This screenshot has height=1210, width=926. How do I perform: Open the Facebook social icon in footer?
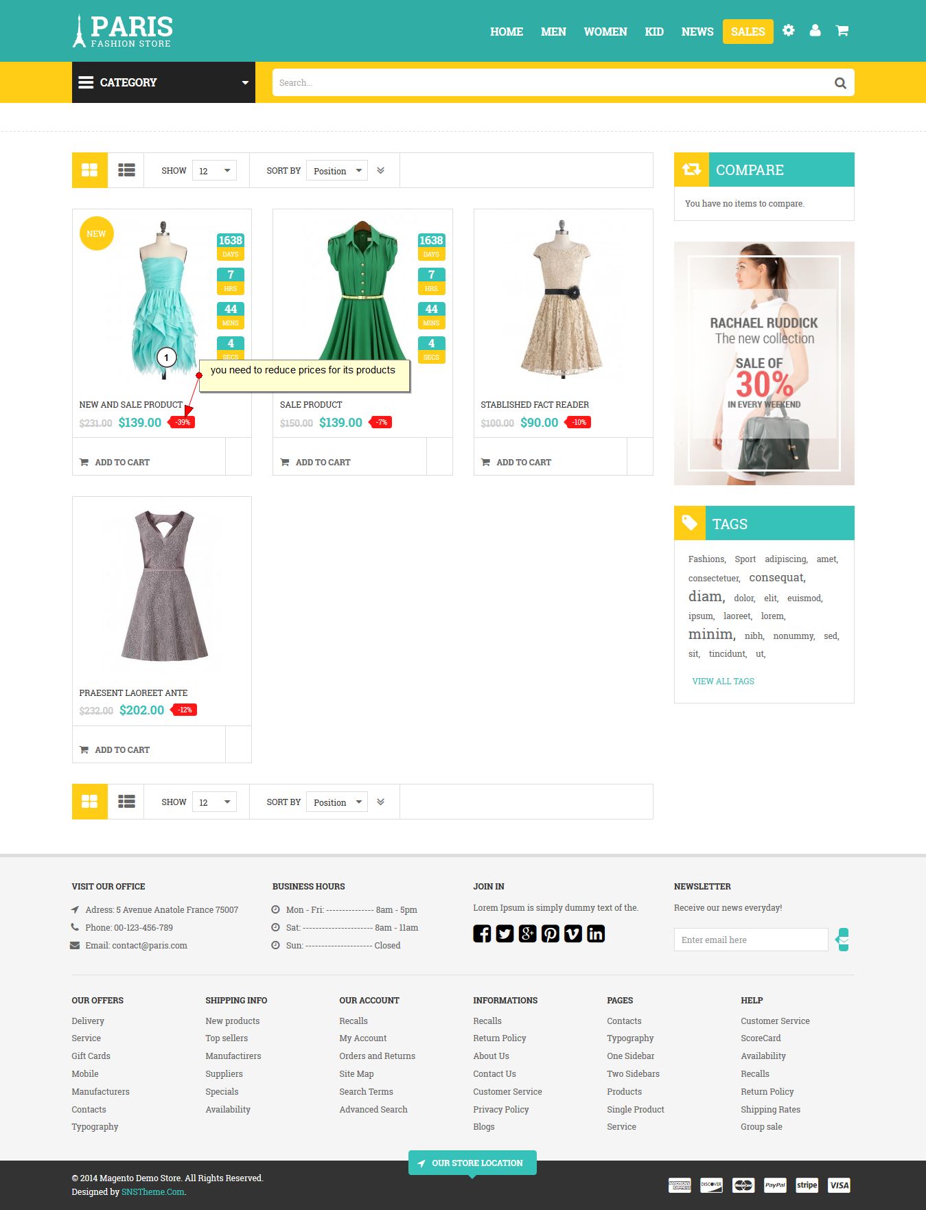pyautogui.click(x=482, y=933)
